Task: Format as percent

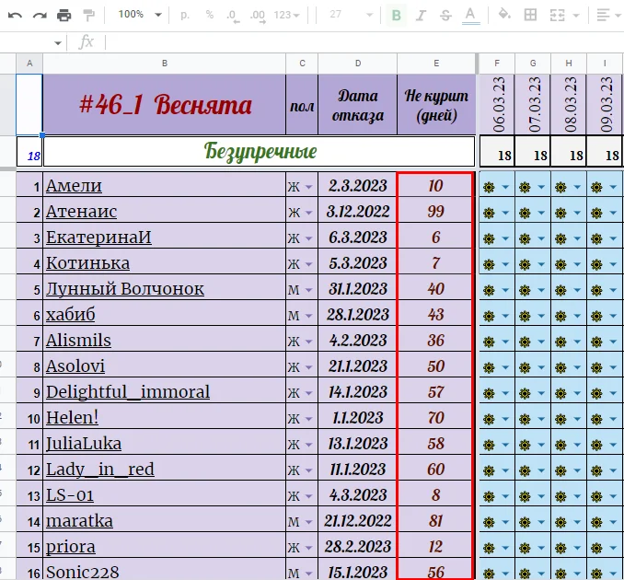Action: click(x=209, y=15)
